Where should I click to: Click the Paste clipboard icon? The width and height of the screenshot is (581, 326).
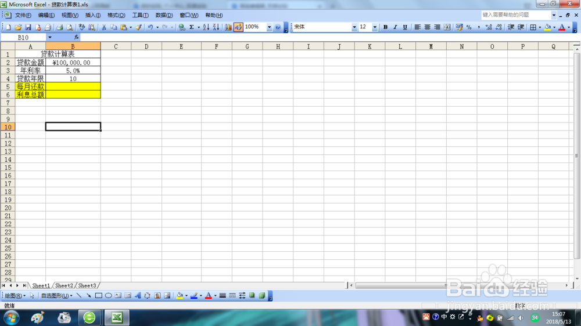[x=124, y=27]
